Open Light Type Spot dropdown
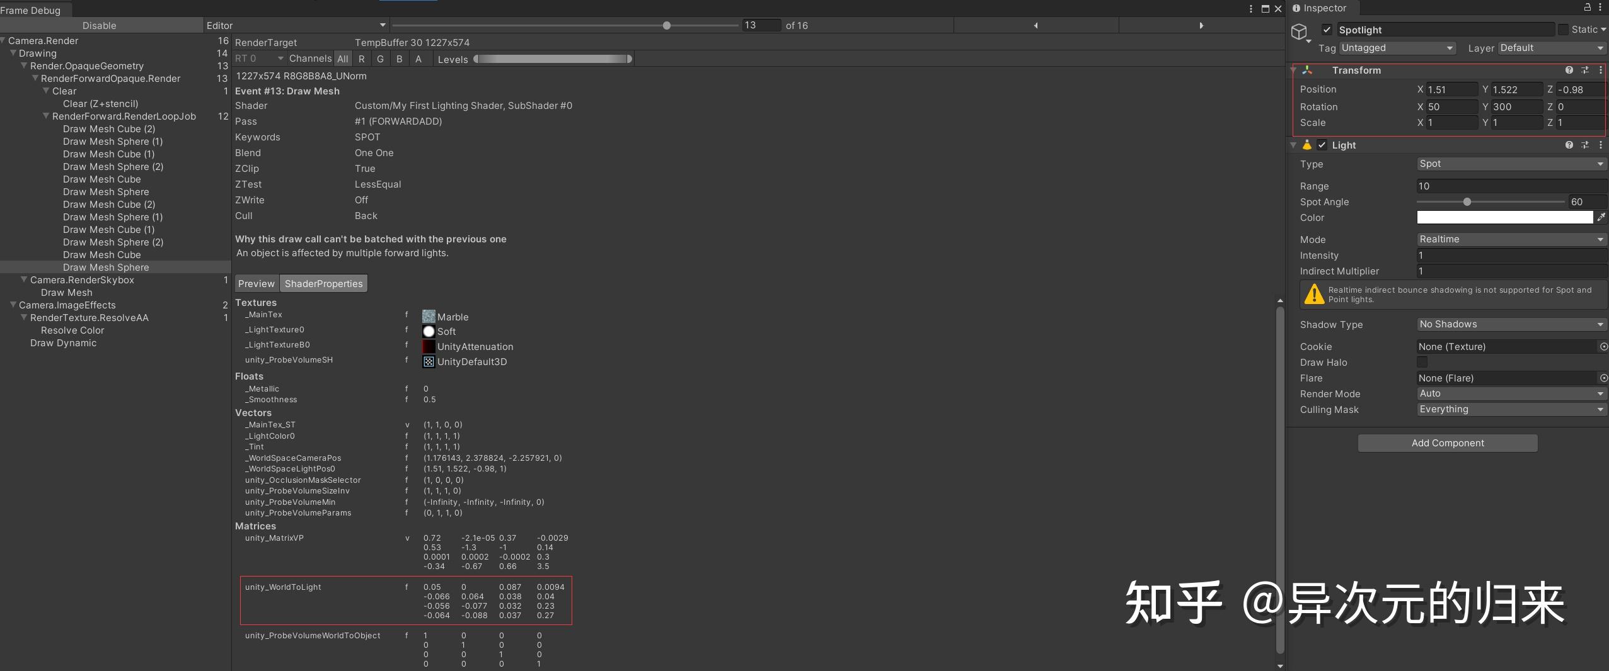Viewport: 1609px width, 671px height. (1511, 164)
